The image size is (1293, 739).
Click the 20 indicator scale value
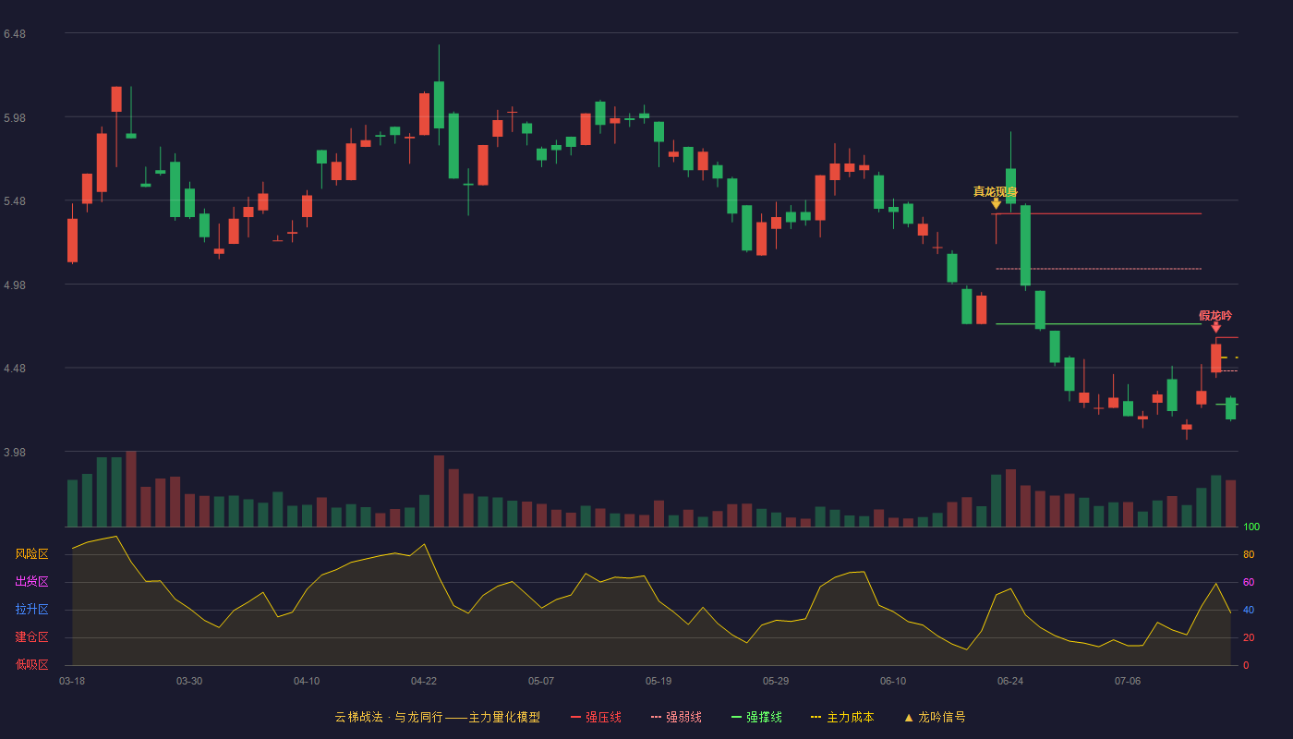point(1249,637)
